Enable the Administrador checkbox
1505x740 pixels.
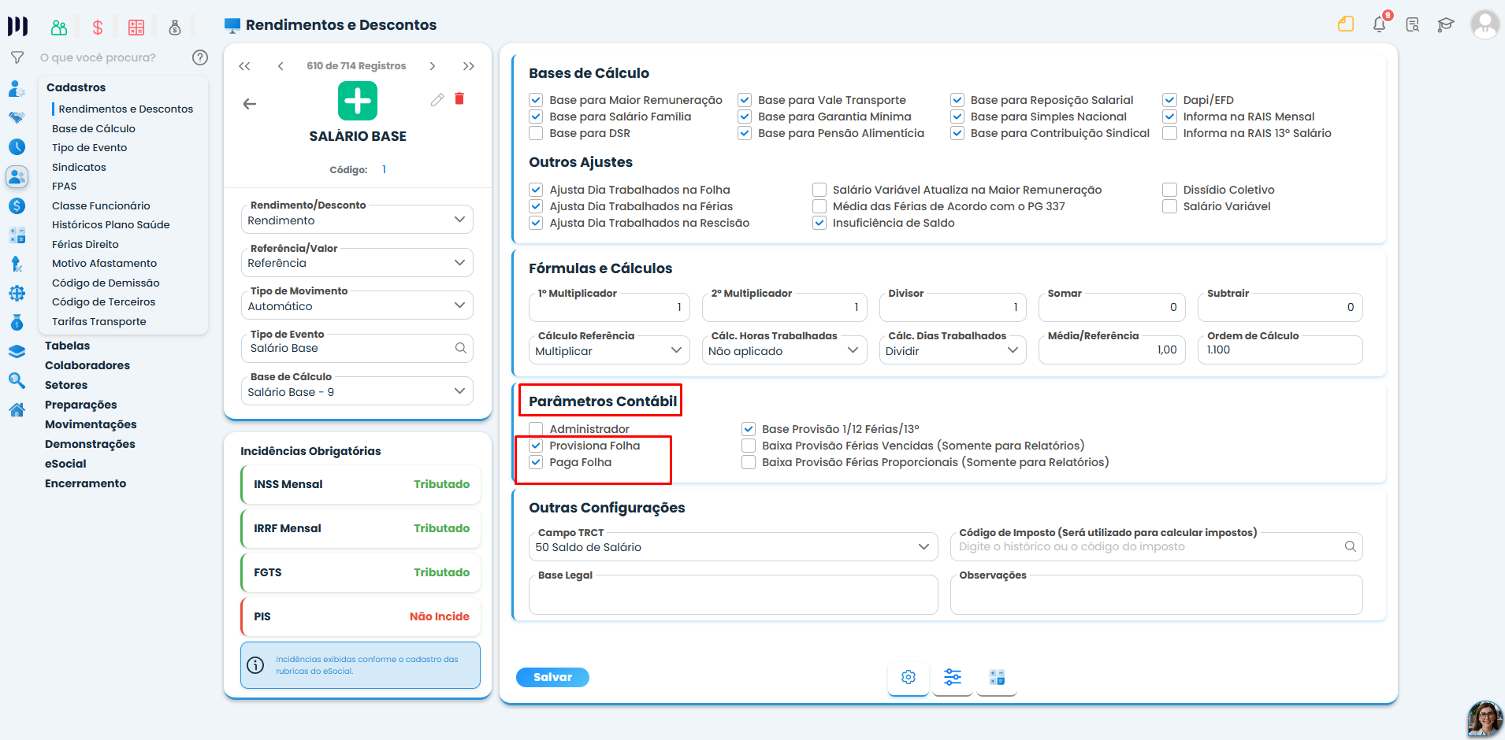click(536, 429)
